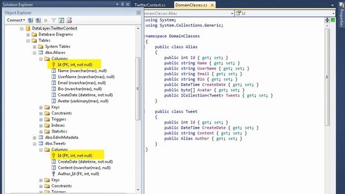The width and height of the screenshot is (345, 194).
Task: Collapse the Columns folder under dbo.Tweets
Action: (41, 150)
